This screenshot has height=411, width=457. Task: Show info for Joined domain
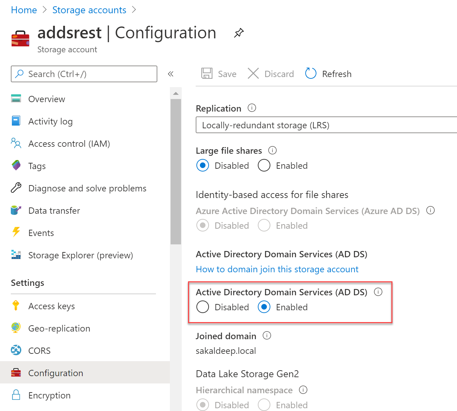pyautogui.click(x=267, y=335)
